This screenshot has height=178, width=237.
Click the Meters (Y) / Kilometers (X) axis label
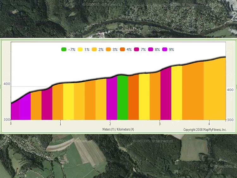[x=118, y=130]
